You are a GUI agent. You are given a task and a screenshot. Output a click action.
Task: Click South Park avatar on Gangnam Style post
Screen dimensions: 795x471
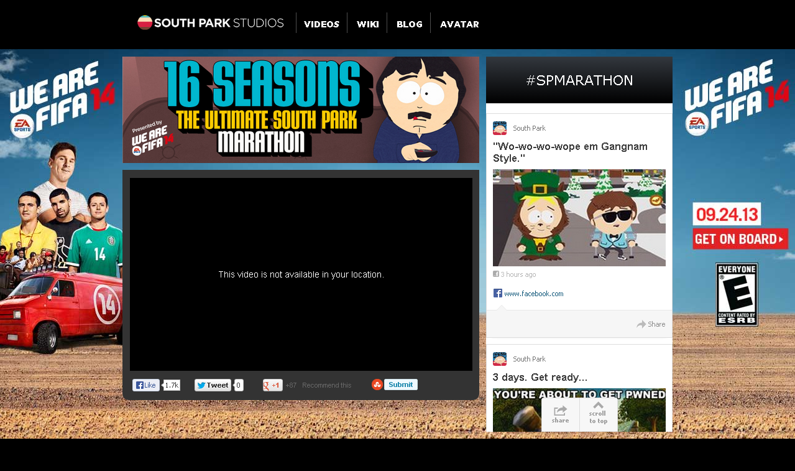(x=500, y=128)
